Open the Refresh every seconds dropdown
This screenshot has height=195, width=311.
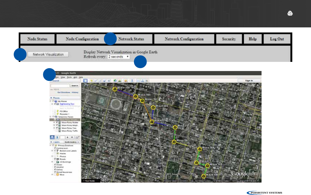(119, 57)
